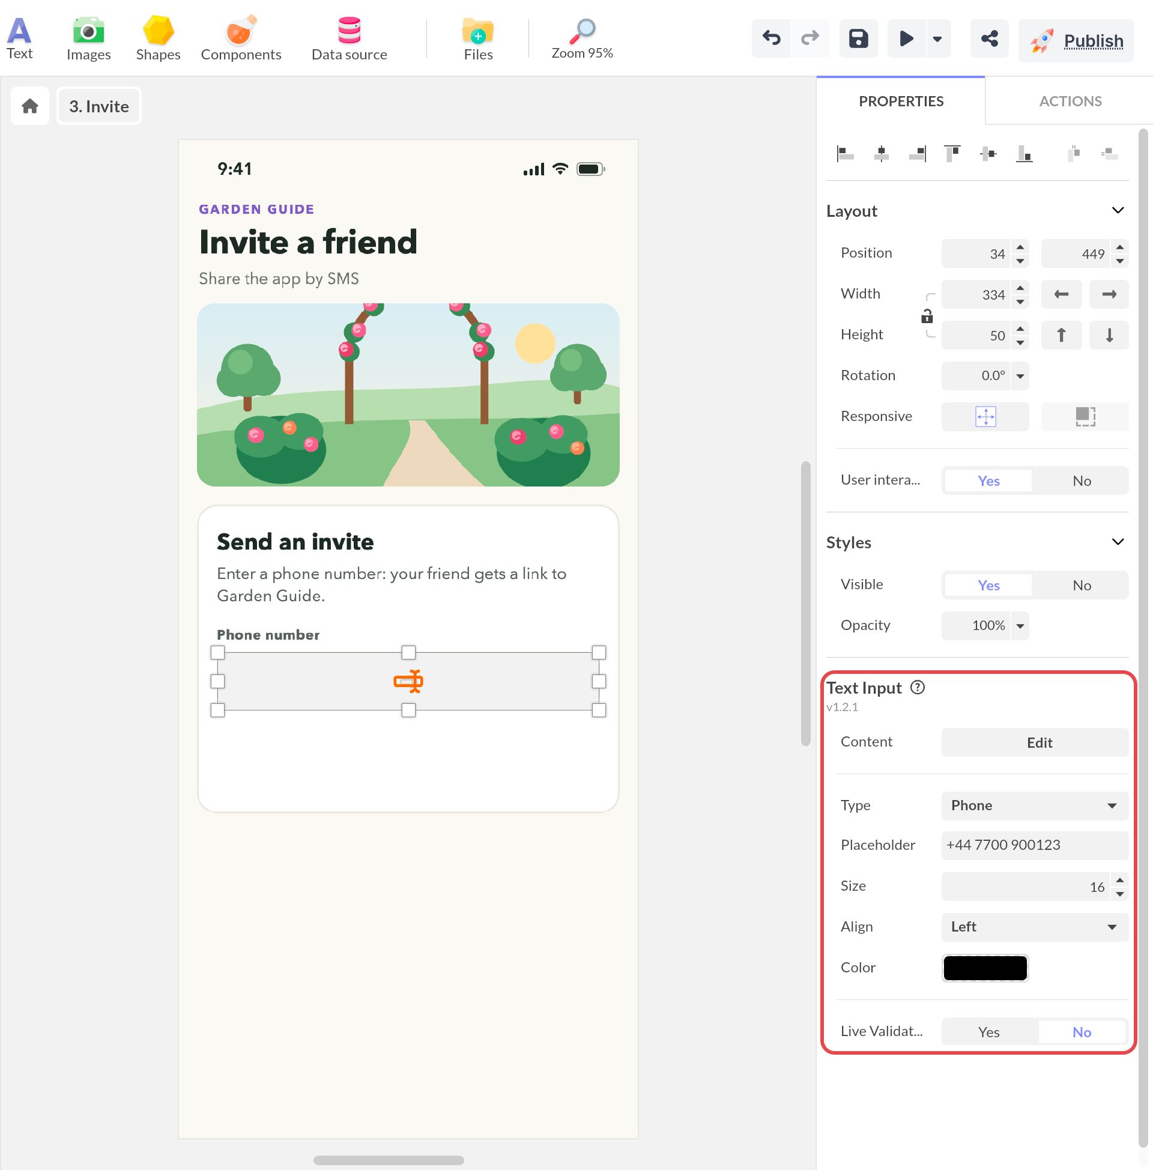
Task: Set Visible to No
Action: coord(1082,585)
